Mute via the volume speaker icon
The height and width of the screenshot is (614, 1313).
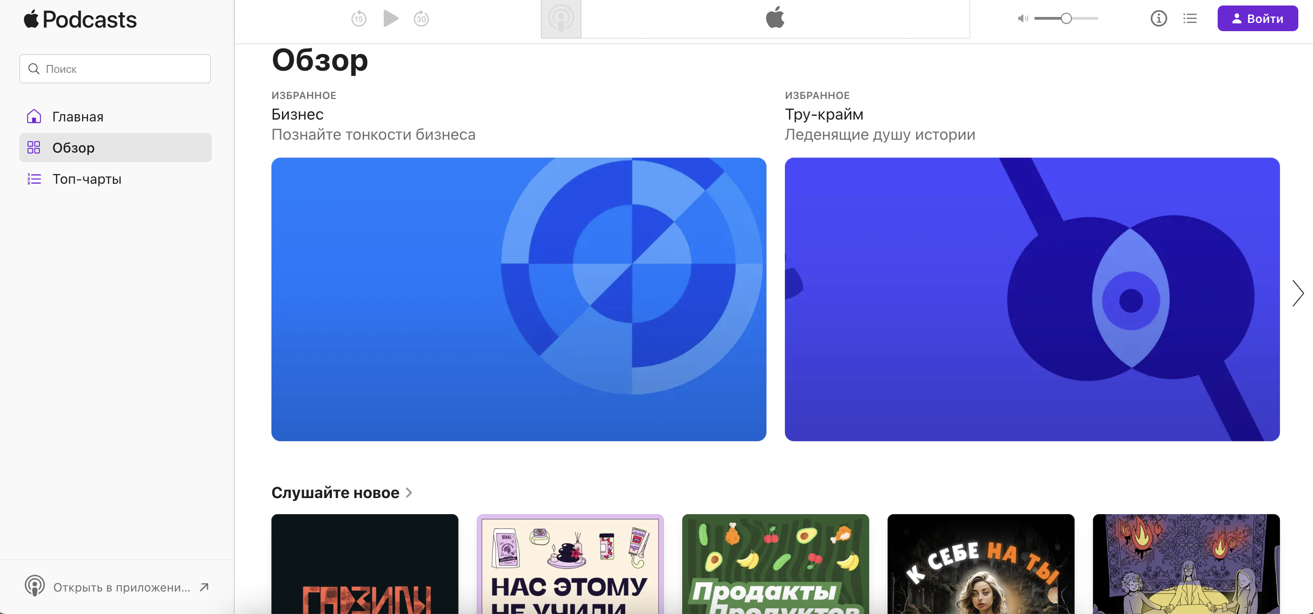tap(1022, 19)
